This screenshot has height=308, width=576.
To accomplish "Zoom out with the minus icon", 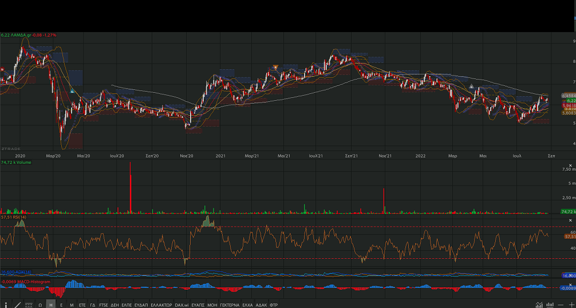I will click(x=560, y=305).
